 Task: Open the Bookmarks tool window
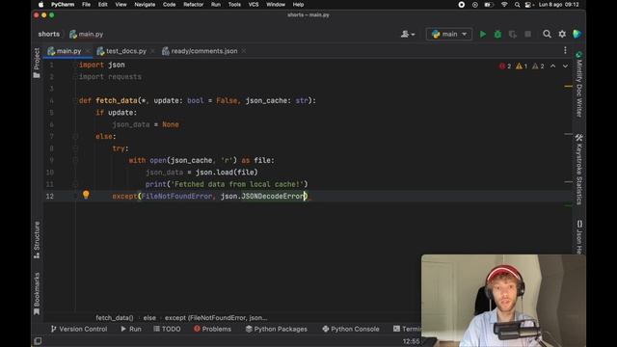pyautogui.click(x=37, y=293)
